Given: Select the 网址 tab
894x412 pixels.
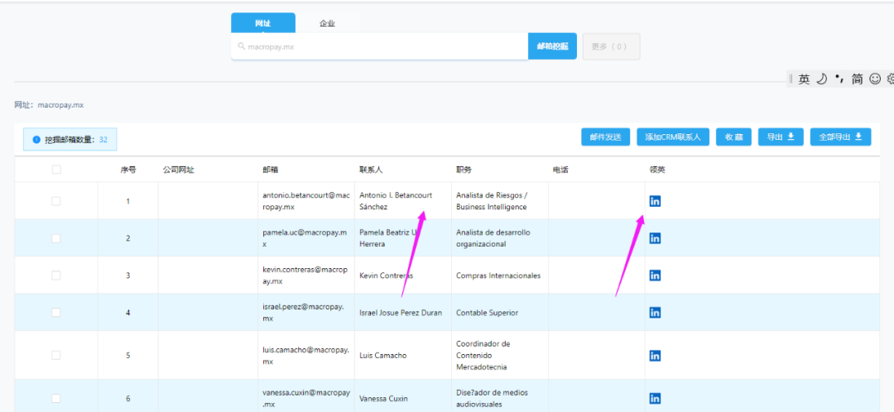Looking at the screenshot, I should click(263, 23).
